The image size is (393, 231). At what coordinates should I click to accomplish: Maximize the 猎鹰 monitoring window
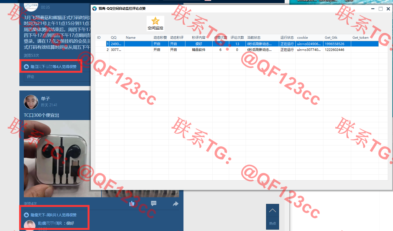[381, 9]
